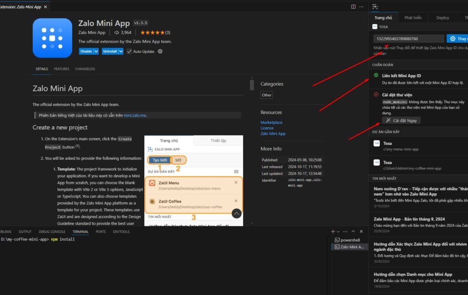The height and width of the screenshot is (295, 468).
Task: Click the new terminal plus icon
Action: pyautogui.click(x=333, y=231)
